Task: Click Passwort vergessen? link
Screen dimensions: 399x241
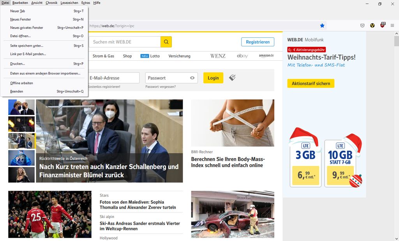Action: tap(161, 87)
